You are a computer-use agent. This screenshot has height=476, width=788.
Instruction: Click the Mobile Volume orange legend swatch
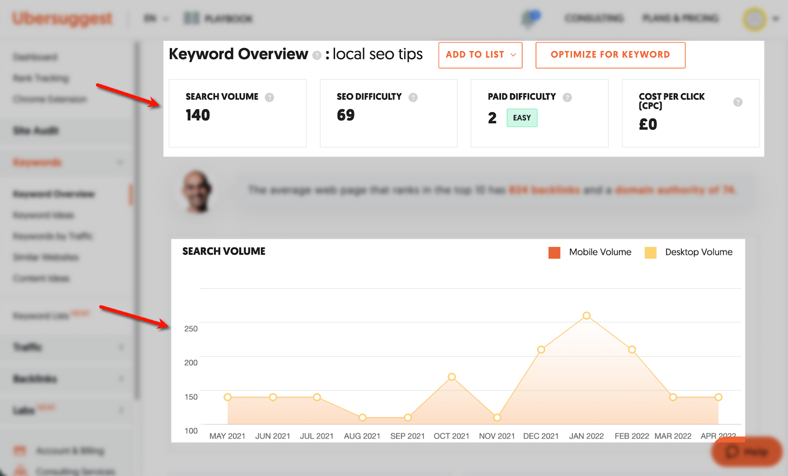tap(555, 253)
